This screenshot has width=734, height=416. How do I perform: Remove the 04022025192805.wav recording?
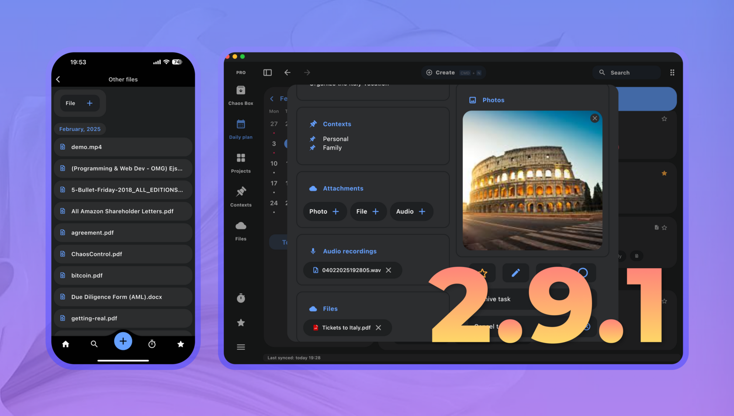pos(388,270)
